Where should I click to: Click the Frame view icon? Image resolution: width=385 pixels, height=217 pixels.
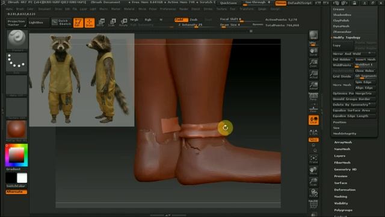(313, 159)
